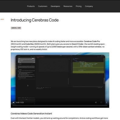Enter fullscreen mode for the video
Image resolution: width=120 pixels, height=120 pixels.
(101, 102)
